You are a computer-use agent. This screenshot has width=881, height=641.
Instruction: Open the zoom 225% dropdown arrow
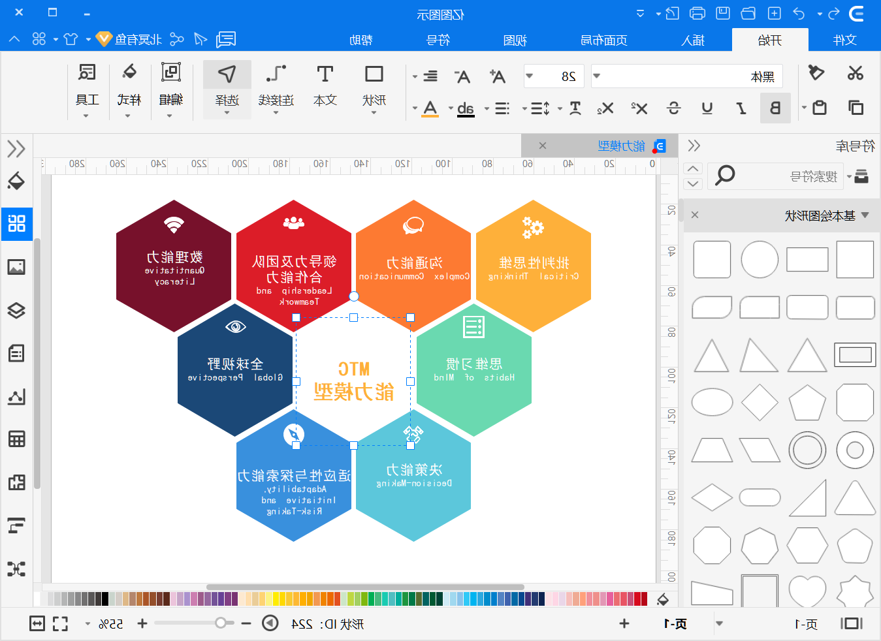click(88, 624)
